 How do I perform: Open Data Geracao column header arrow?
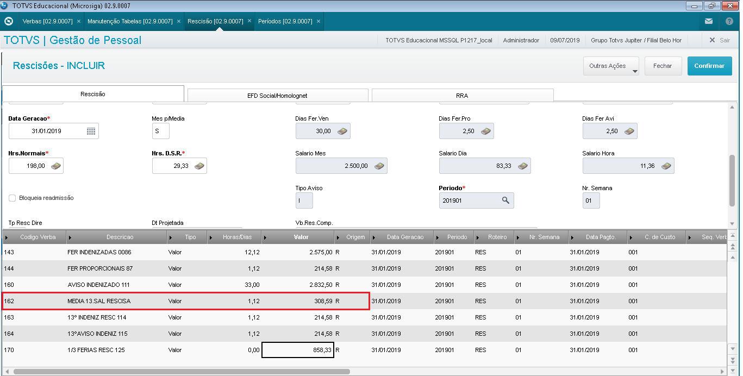[x=374, y=237]
